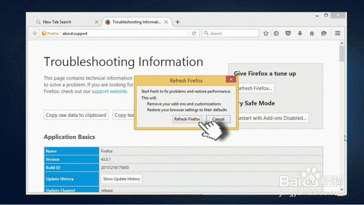
Task: Open the hamburger menu
Action: tap(338, 33)
